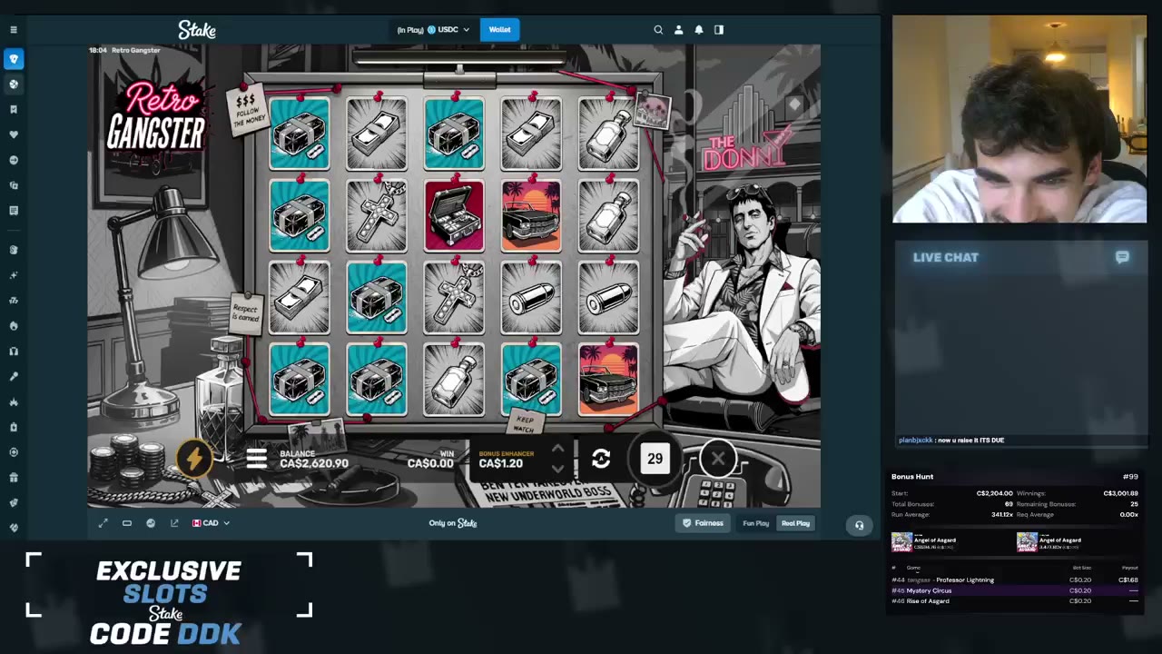1162x654 pixels.
Task: Open notifications bell in top bar
Action: coord(699,30)
